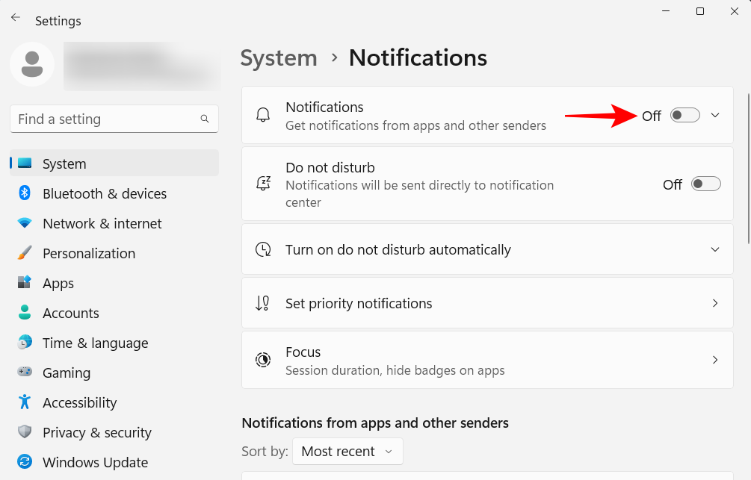Click the Bluetooth icon in sidebar
751x480 pixels.
[25, 193]
